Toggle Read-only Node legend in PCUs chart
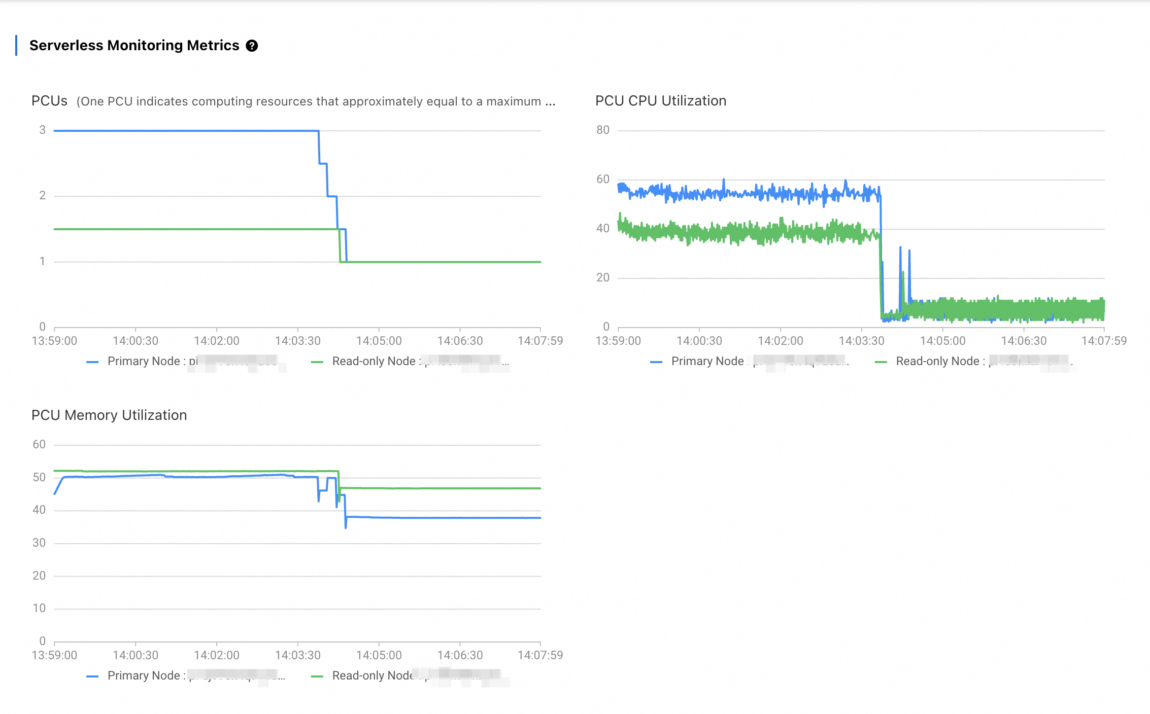This screenshot has height=714, width=1150. click(x=410, y=362)
